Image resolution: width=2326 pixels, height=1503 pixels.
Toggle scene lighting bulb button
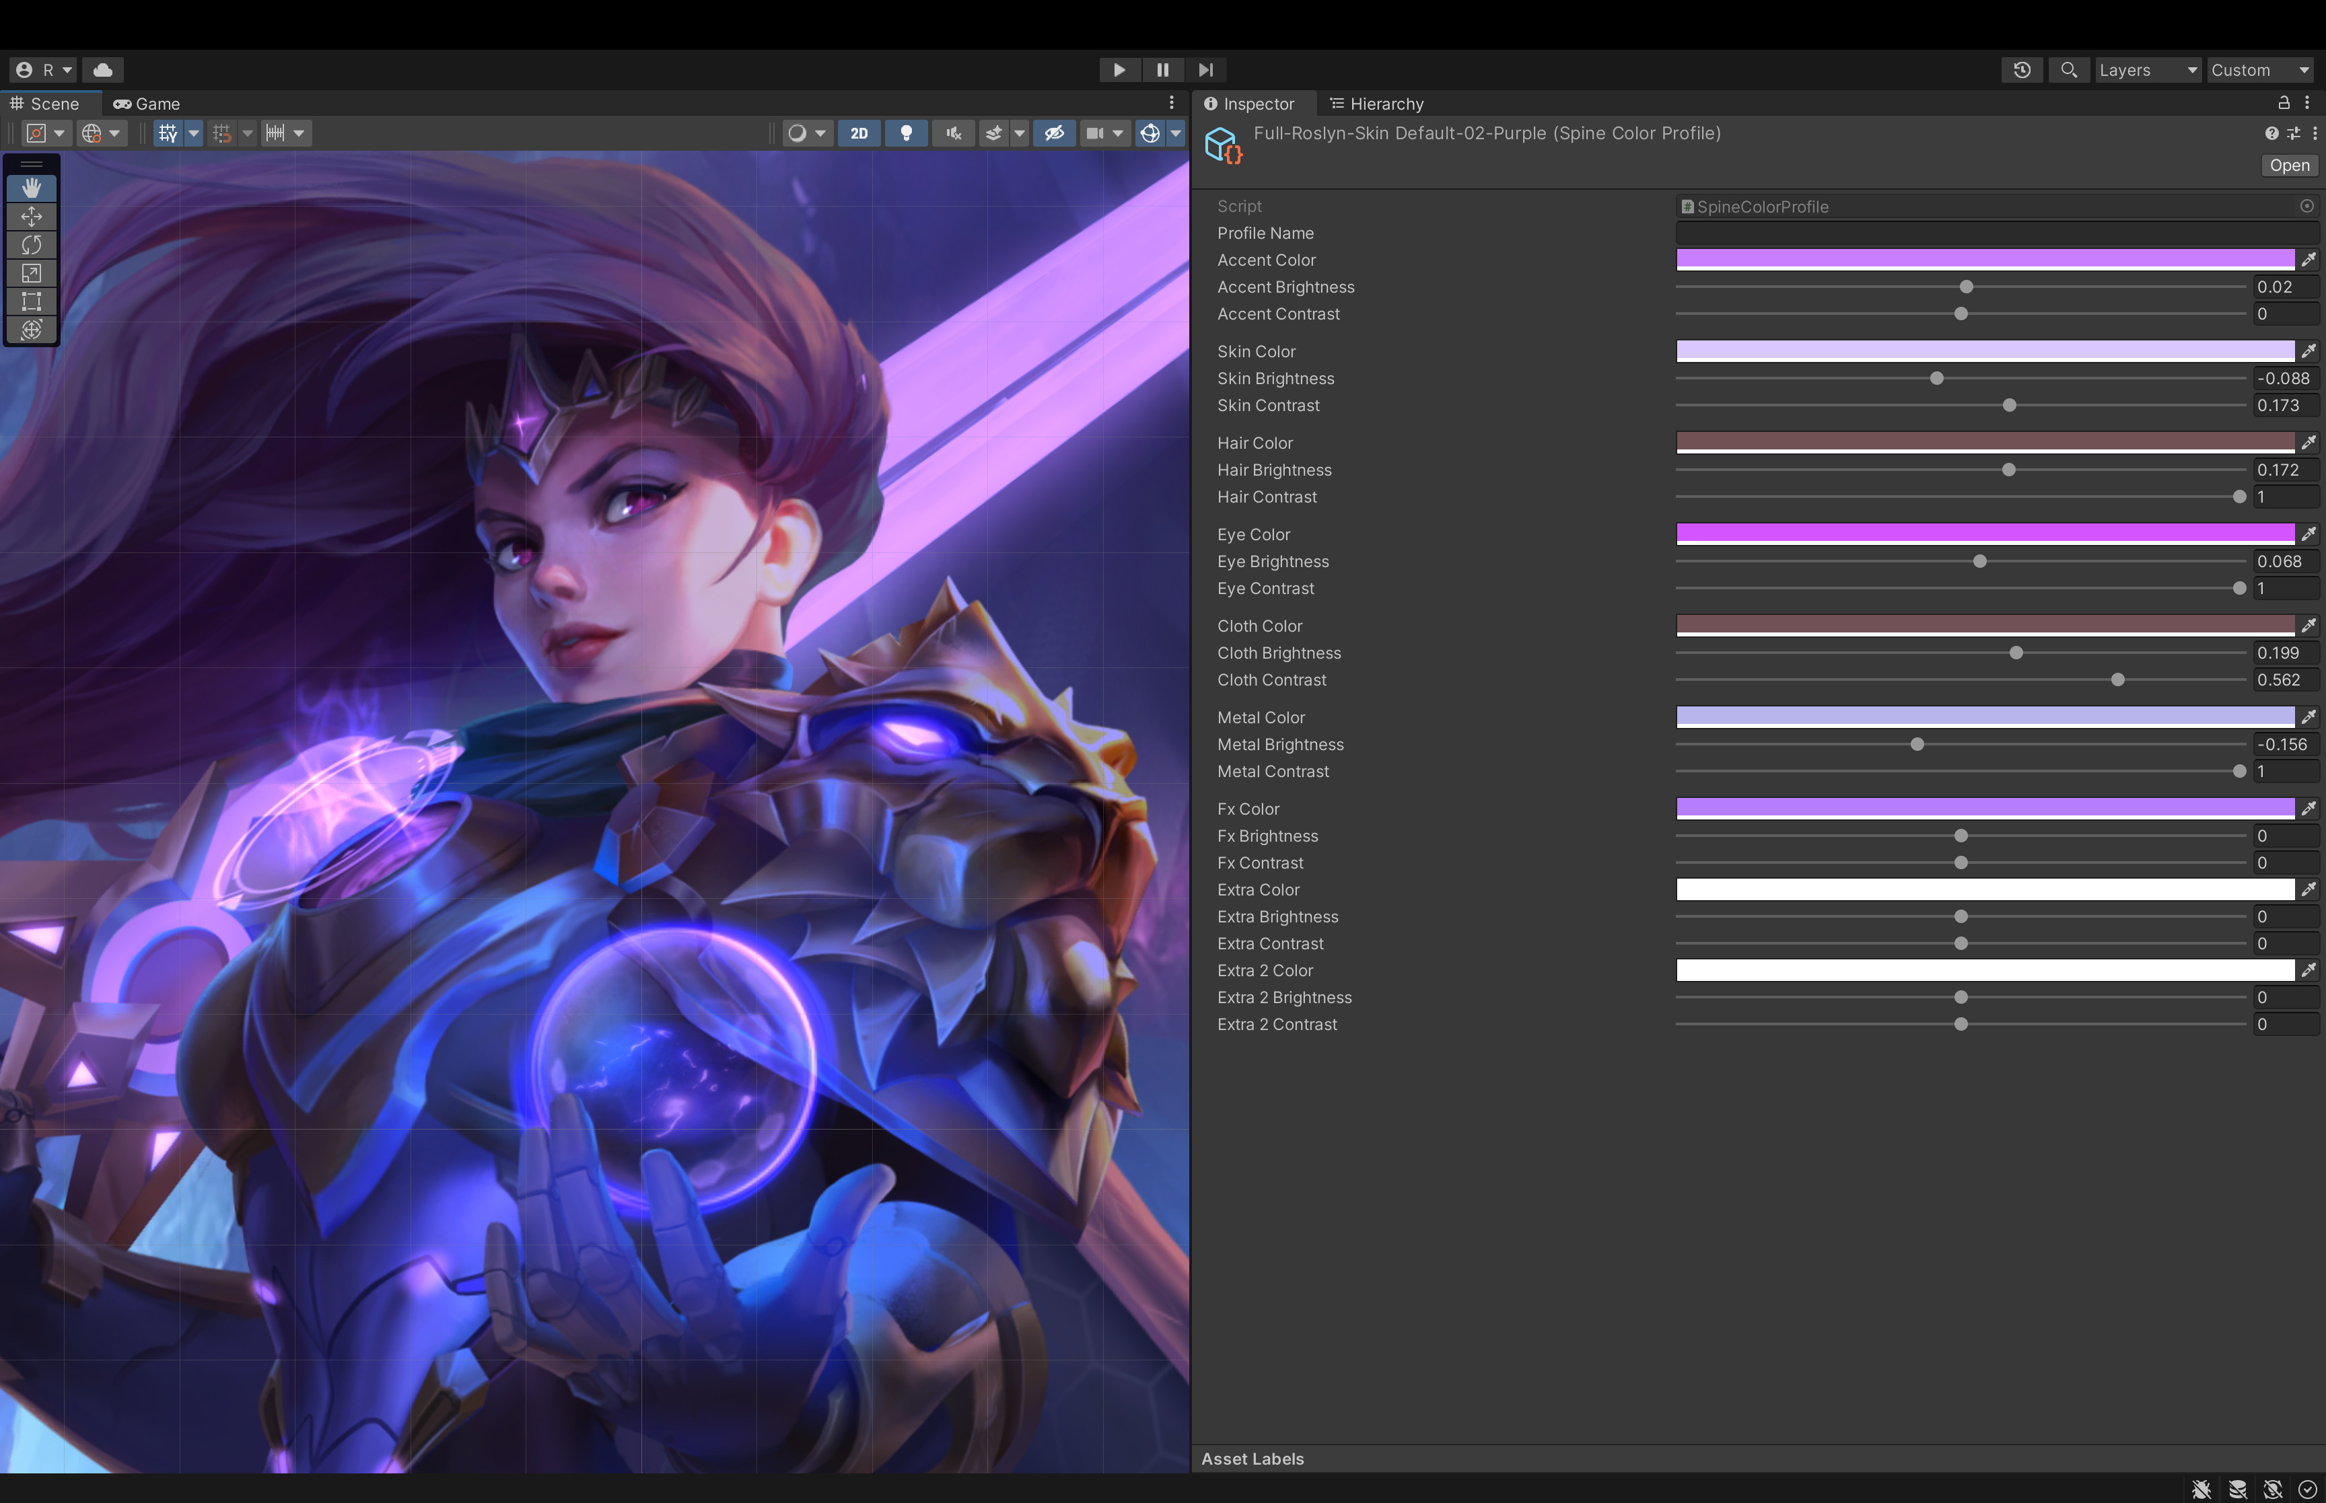click(x=906, y=134)
